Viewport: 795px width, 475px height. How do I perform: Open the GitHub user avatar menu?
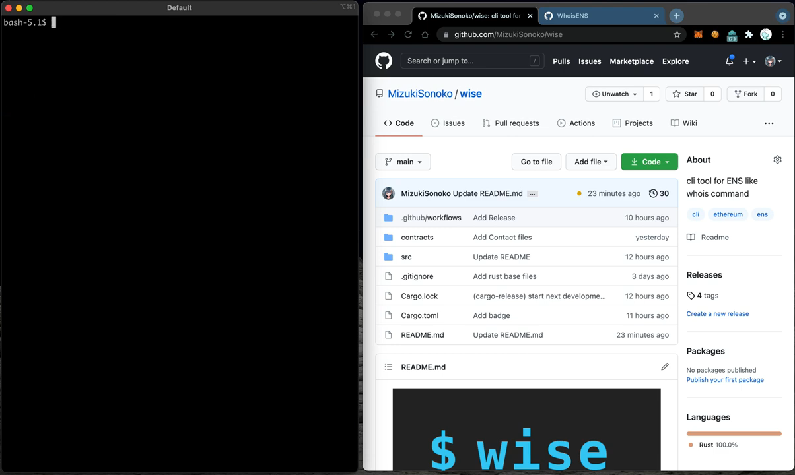[x=773, y=61]
